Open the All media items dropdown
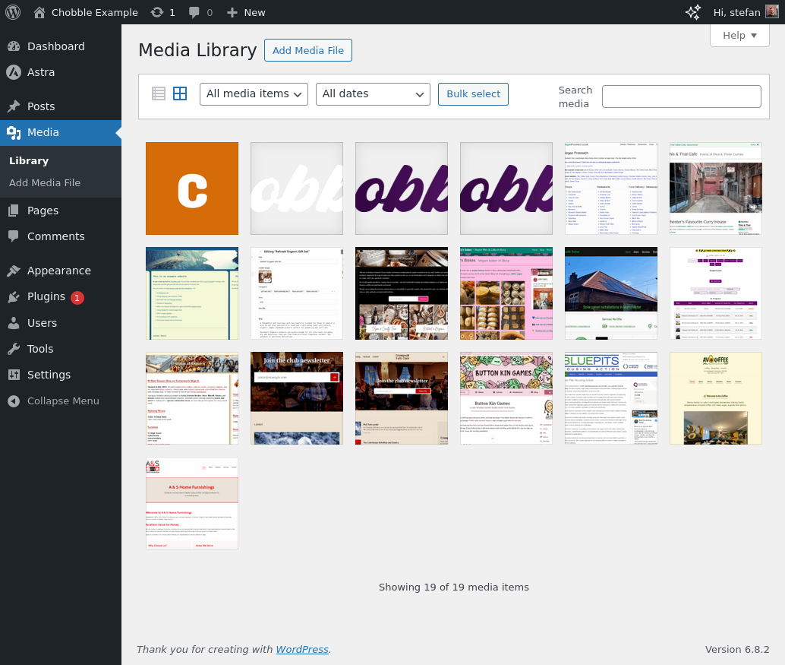 tap(254, 94)
